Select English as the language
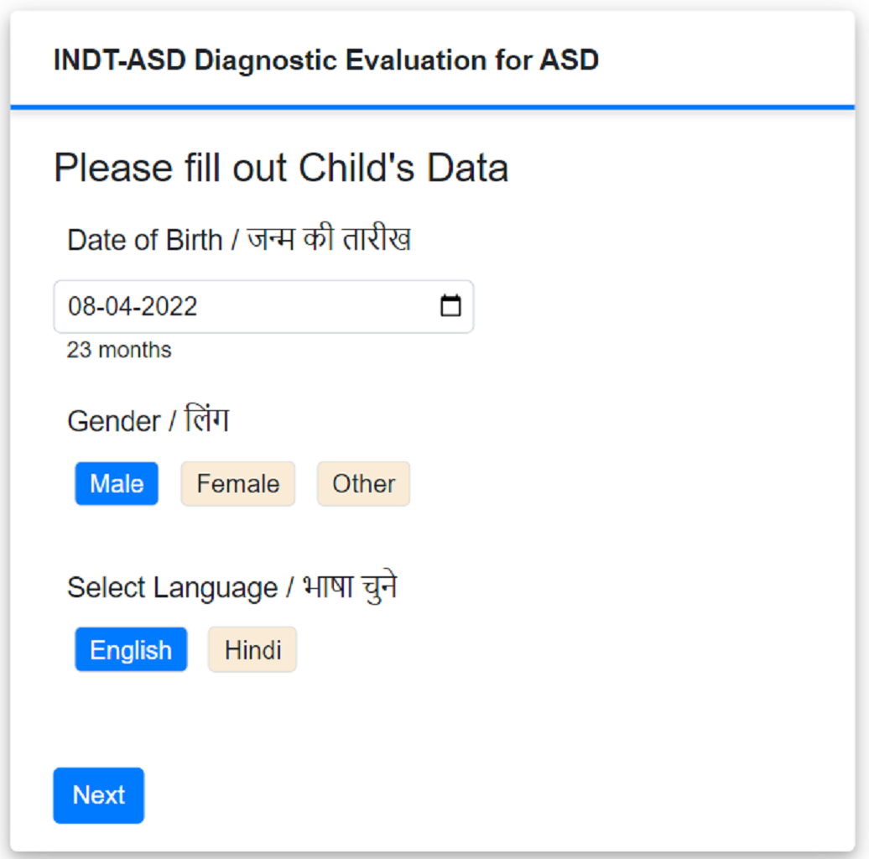 (131, 650)
